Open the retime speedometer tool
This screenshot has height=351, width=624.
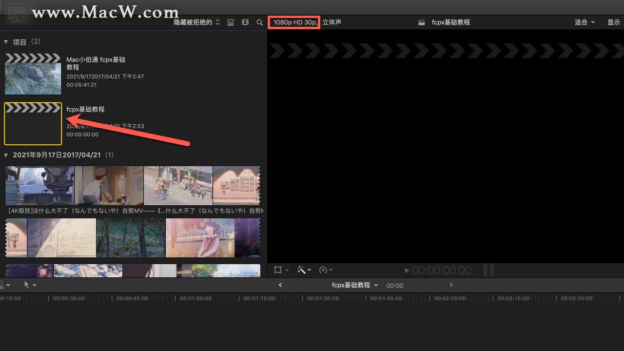323,270
